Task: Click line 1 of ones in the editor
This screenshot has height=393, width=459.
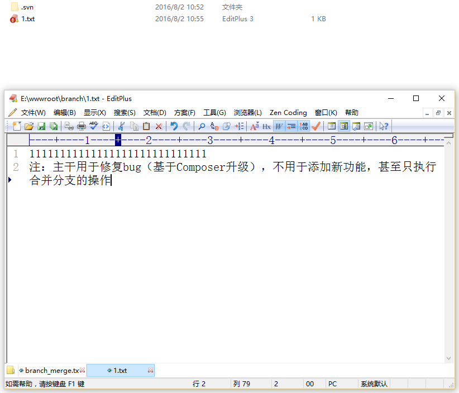Action: click(118, 154)
